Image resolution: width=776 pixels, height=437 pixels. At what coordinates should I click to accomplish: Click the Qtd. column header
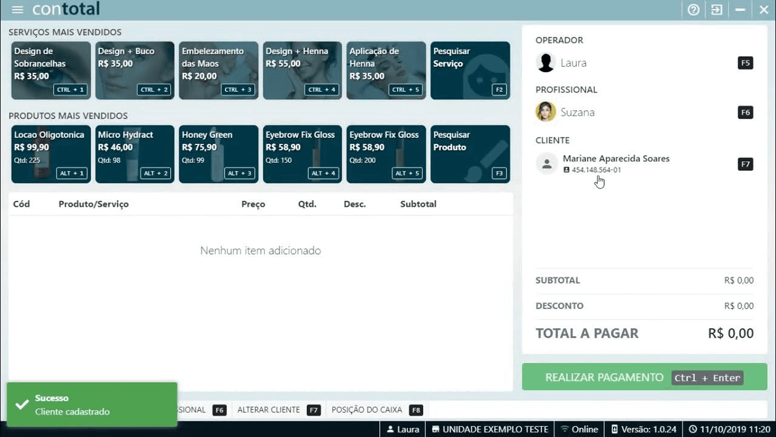307,204
